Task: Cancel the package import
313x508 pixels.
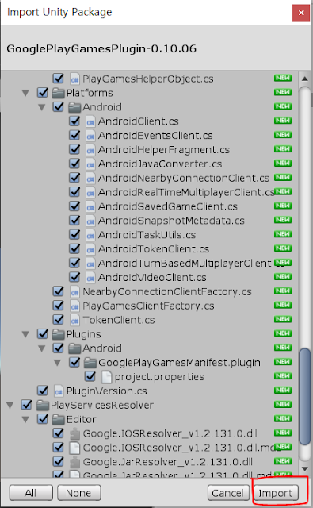Action: [228, 493]
